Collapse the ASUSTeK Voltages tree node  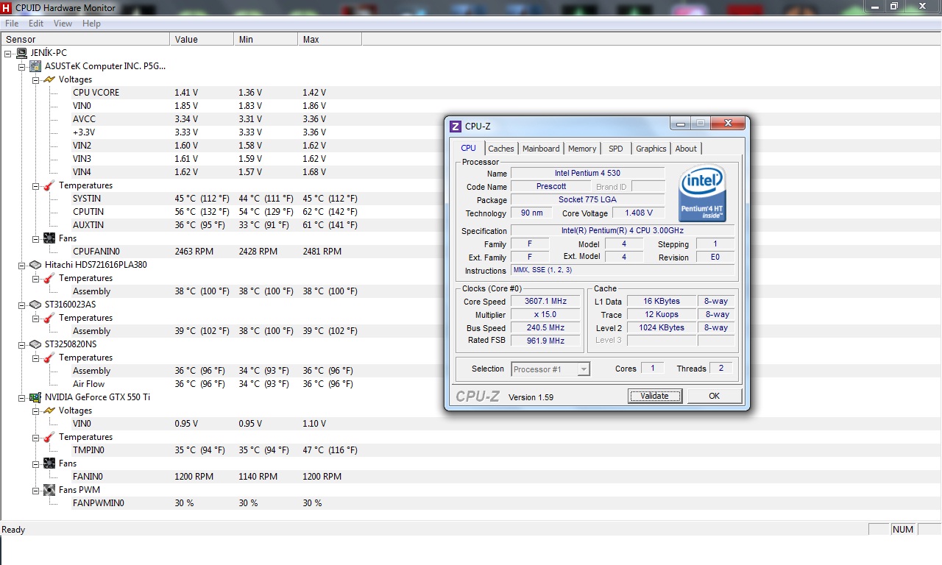[35, 79]
